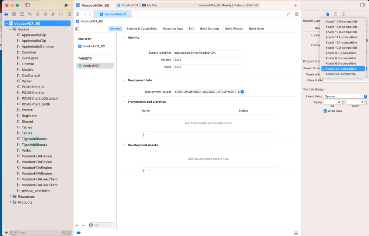The width and height of the screenshot is (369, 236).
Task: Select VoodooHDA_BS under PROJECT
Action: coord(92,46)
